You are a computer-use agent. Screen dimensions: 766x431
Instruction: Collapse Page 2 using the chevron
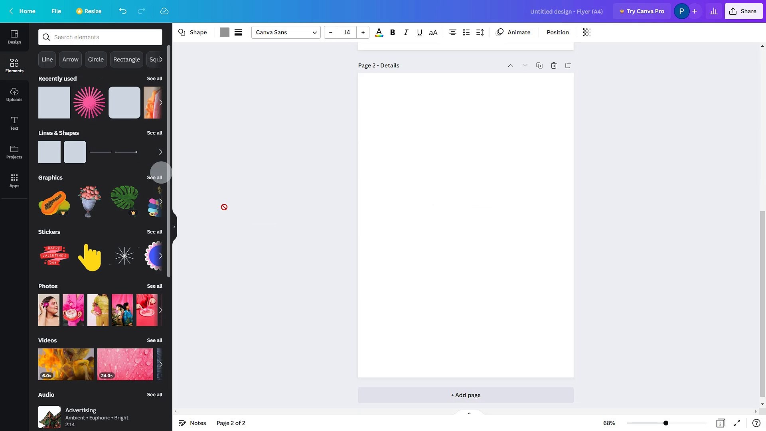tap(511, 65)
